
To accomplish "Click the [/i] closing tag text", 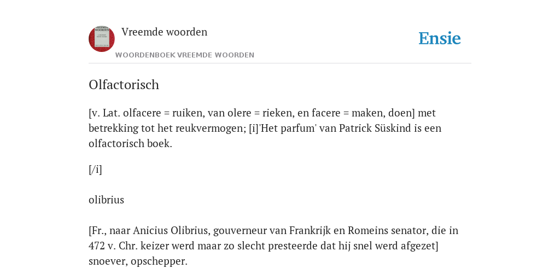I will (x=95, y=170).
